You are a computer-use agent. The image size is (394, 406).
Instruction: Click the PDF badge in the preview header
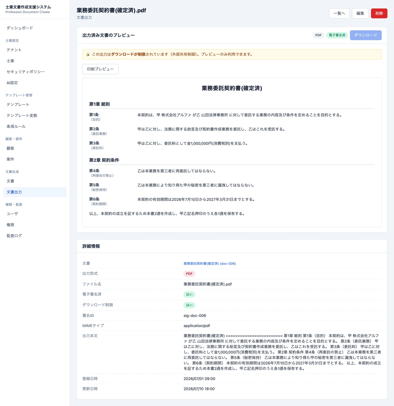pos(318,35)
